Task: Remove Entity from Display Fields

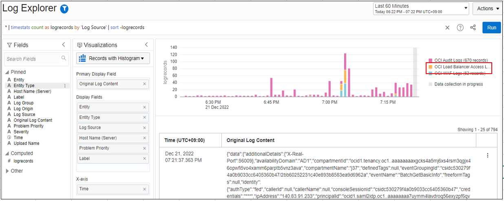Action: pyautogui.click(x=144, y=107)
